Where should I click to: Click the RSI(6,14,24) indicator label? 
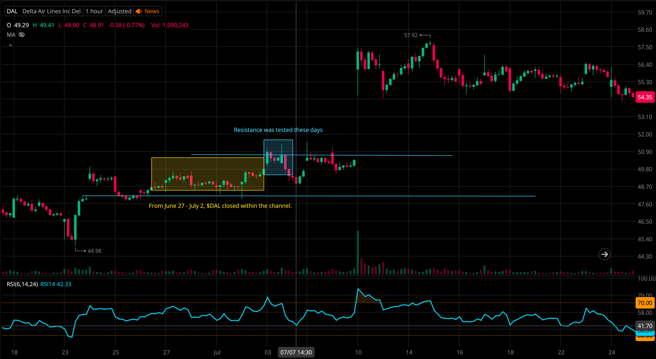[22, 284]
